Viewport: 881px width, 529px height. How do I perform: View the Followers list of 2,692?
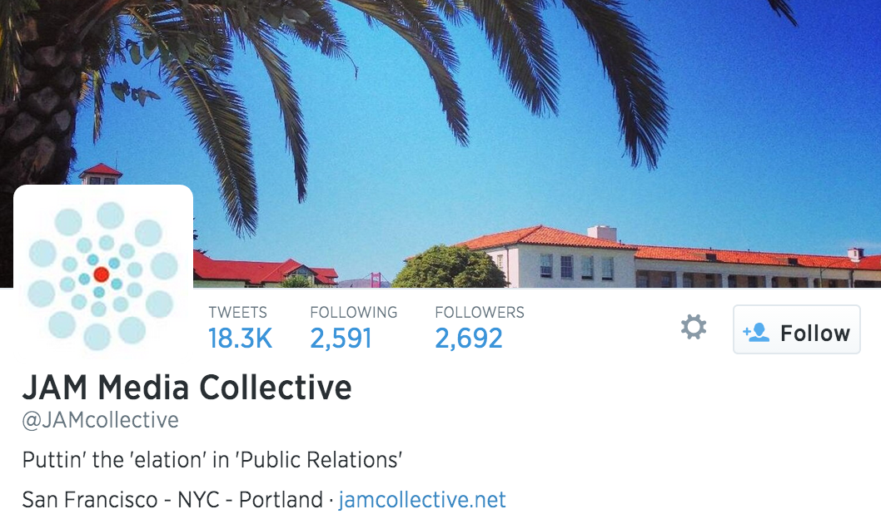pos(469,339)
